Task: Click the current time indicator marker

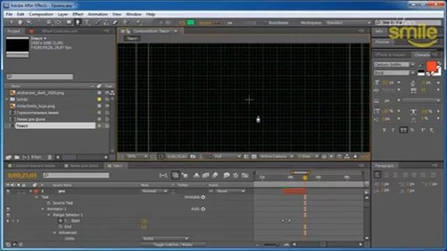Action: pyautogui.click(x=305, y=178)
